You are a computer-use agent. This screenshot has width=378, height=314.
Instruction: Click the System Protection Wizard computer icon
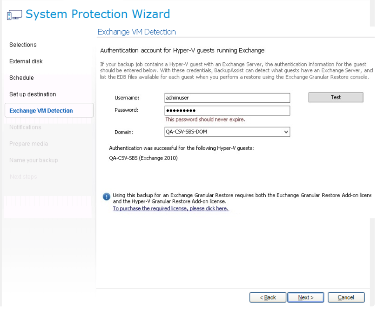tap(14, 16)
